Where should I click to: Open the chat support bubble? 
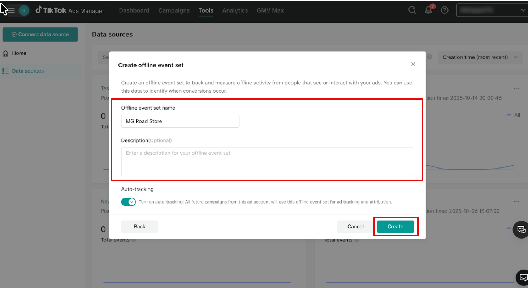[x=521, y=229]
